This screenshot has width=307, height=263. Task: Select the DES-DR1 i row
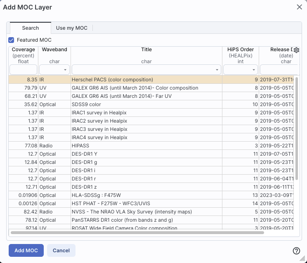(x=151, y=170)
